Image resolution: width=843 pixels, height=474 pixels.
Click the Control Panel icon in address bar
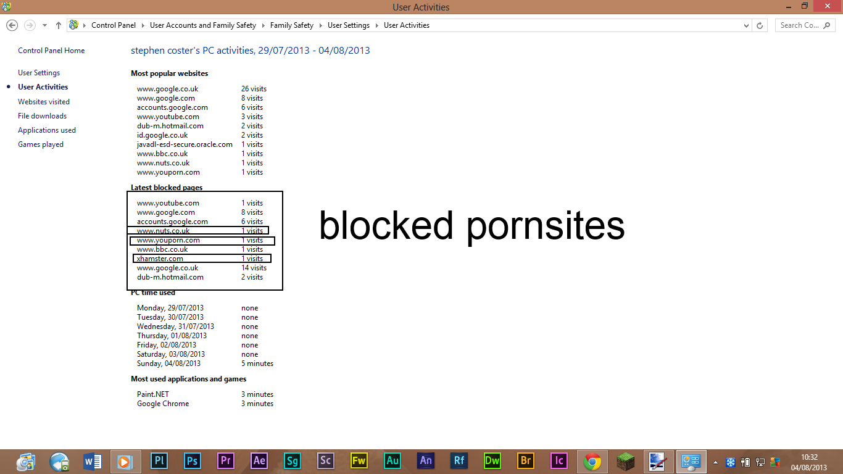74,25
